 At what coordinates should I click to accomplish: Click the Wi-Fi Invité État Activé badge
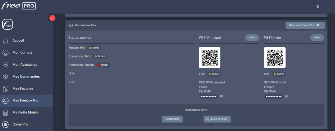point(279,74)
